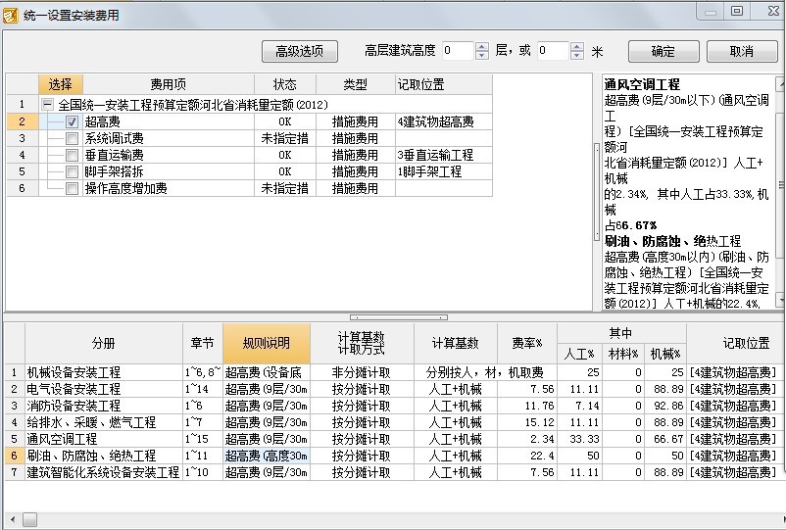Viewport: 786px width, 530px height.
Task: Tick the 脚手架搭拆 checkbox
Action: [72, 171]
